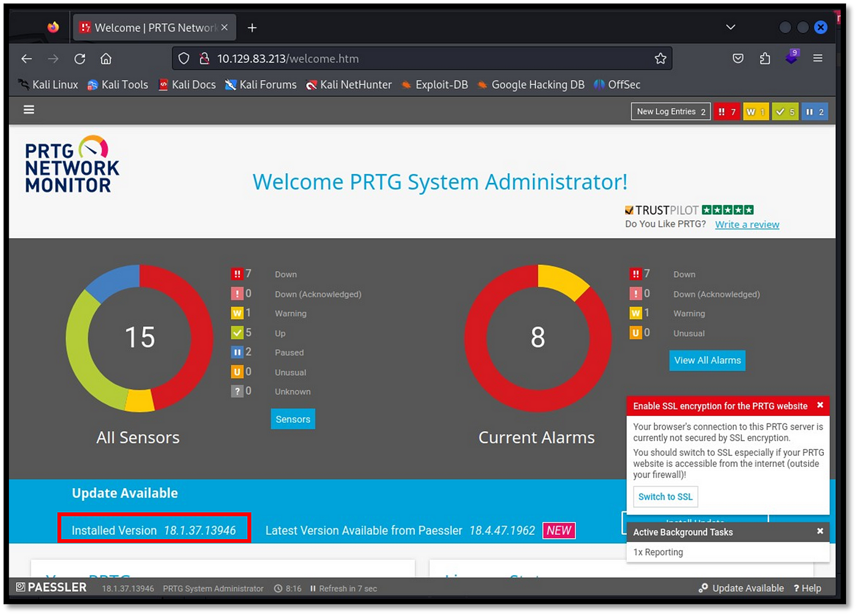Select the Welcome | PRTG Network tab
This screenshot has height=615, width=857.
point(153,28)
